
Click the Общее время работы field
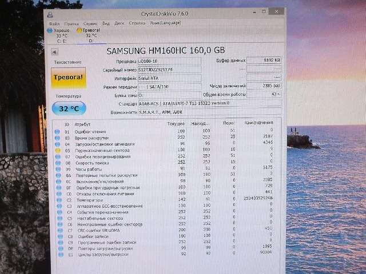pyautogui.click(x=264, y=94)
